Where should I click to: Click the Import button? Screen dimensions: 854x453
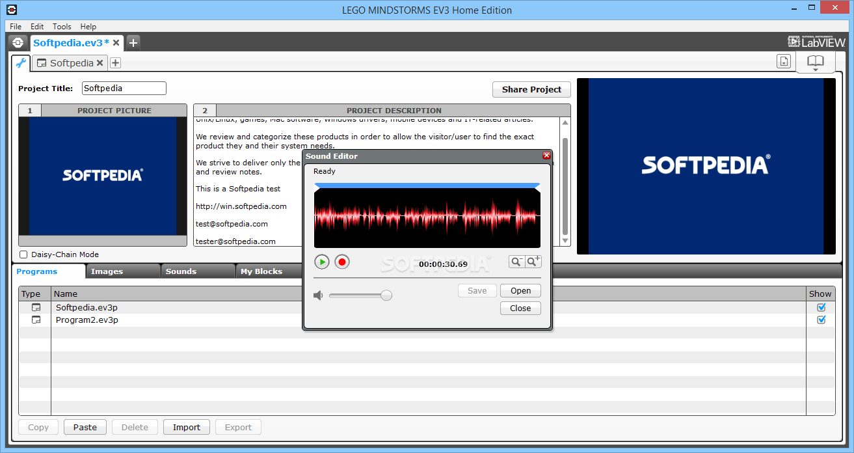(187, 427)
